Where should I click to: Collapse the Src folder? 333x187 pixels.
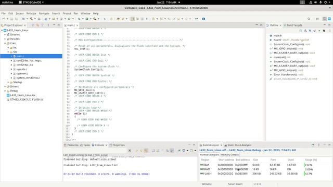(x=8, y=52)
